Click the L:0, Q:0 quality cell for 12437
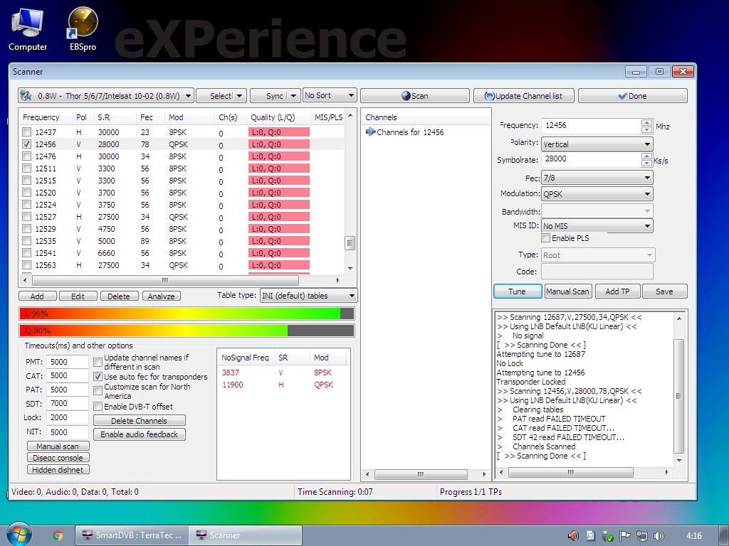The height and width of the screenshot is (546, 729). (279, 132)
